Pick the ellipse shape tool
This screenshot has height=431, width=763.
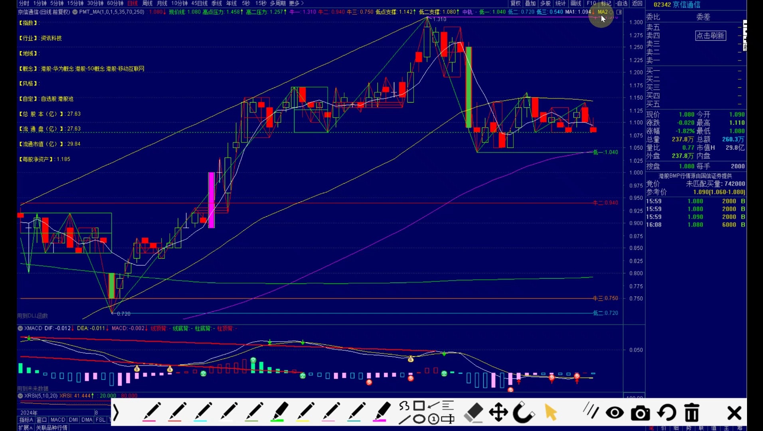coord(419,419)
